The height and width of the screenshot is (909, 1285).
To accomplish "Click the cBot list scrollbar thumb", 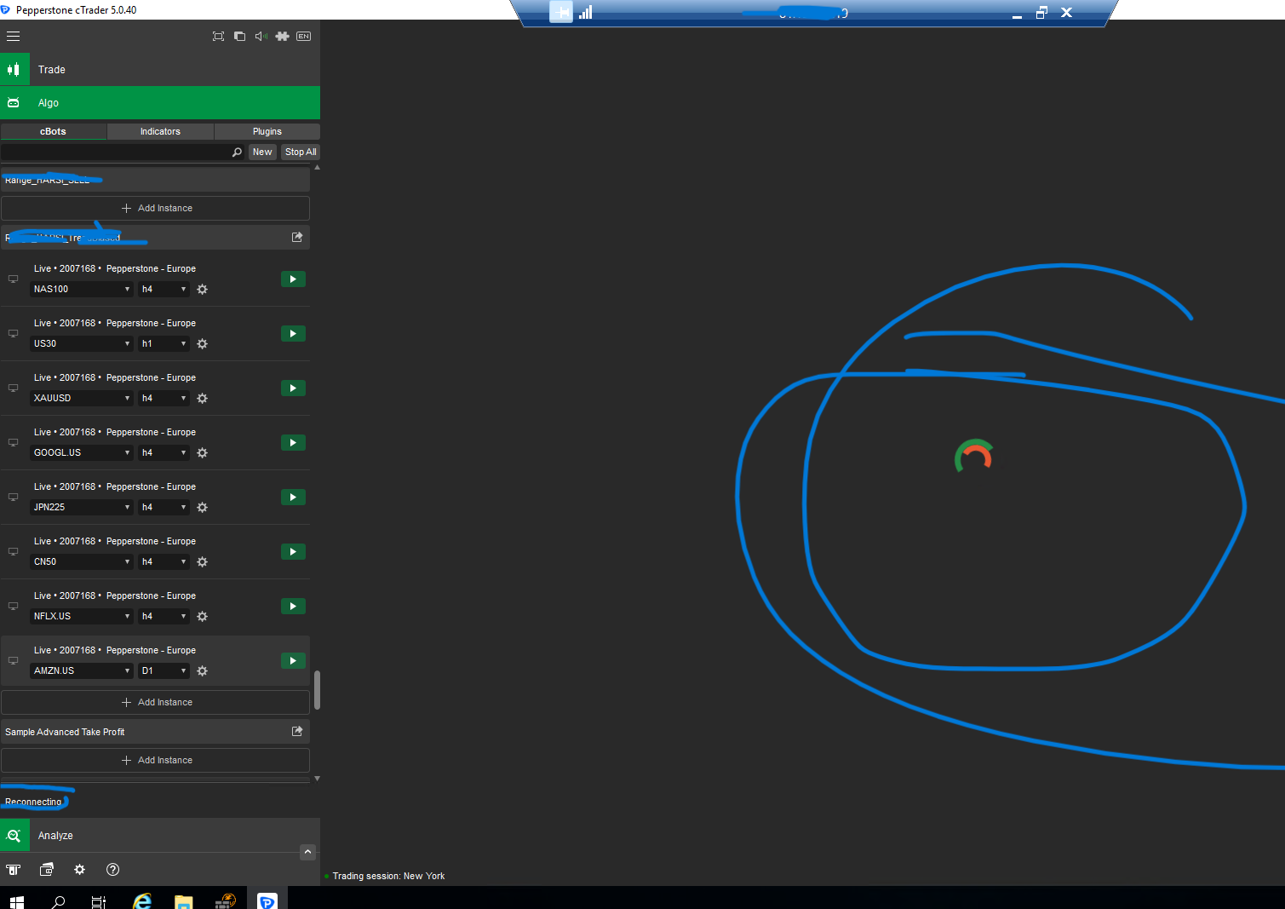I will (x=317, y=690).
